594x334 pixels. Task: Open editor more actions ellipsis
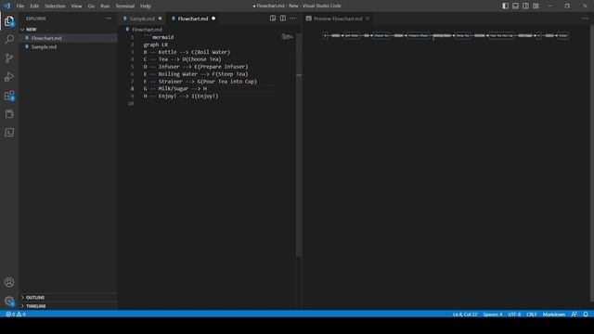(293, 19)
